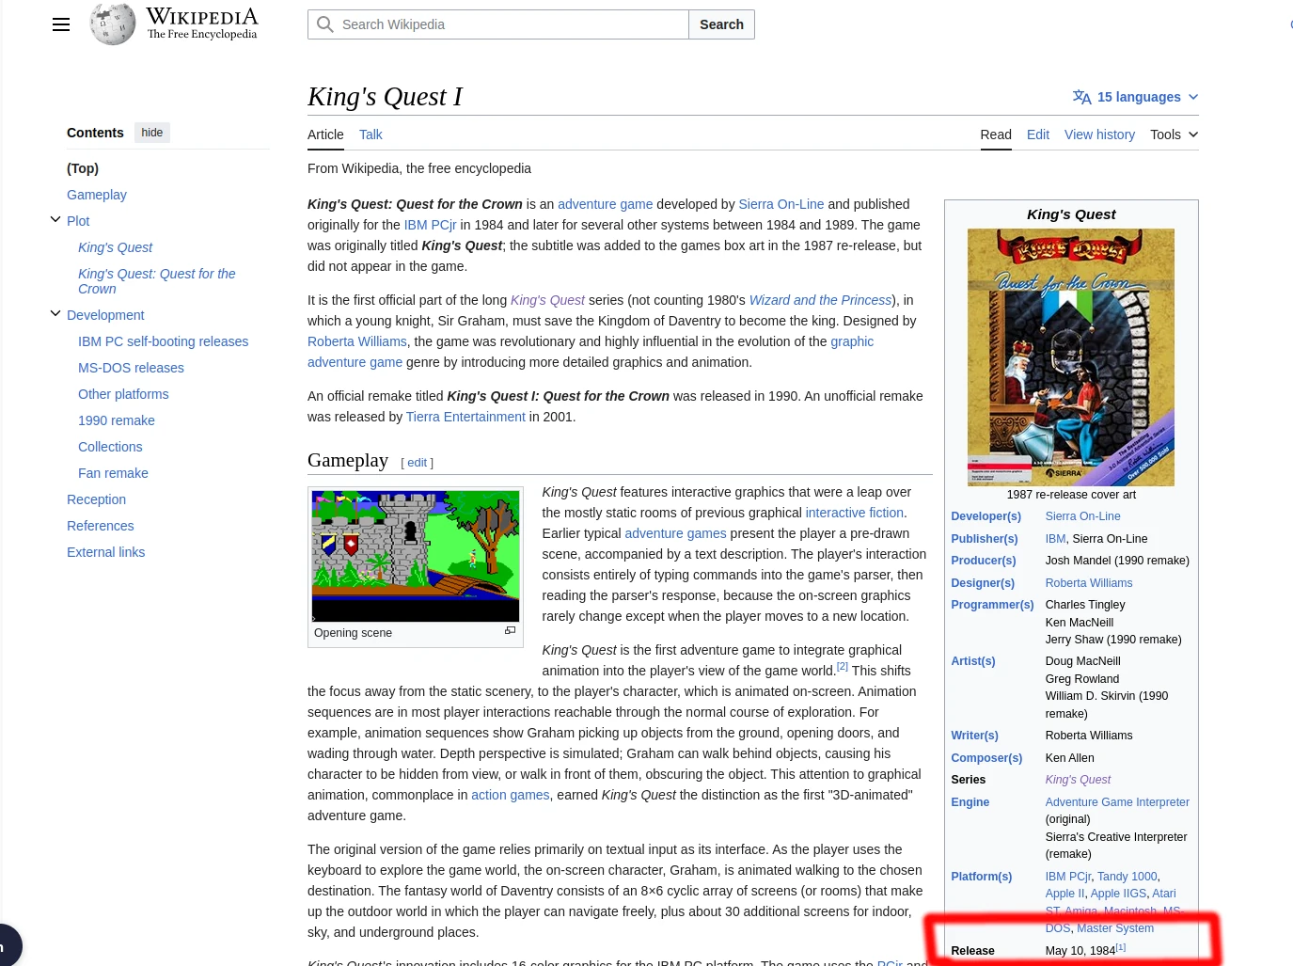Expand the Tools dropdown menu
The height and width of the screenshot is (966, 1293).
click(1174, 135)
